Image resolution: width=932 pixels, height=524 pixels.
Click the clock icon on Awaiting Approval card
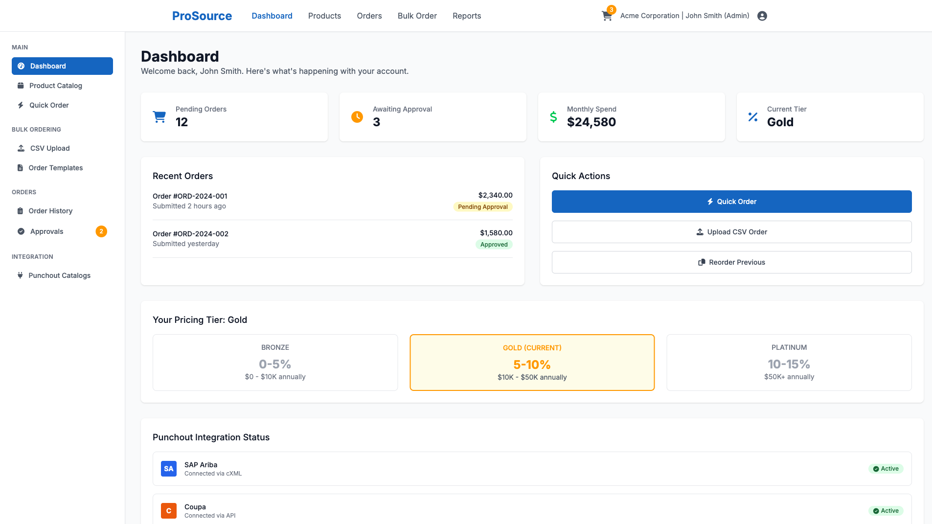coord(357,116)
